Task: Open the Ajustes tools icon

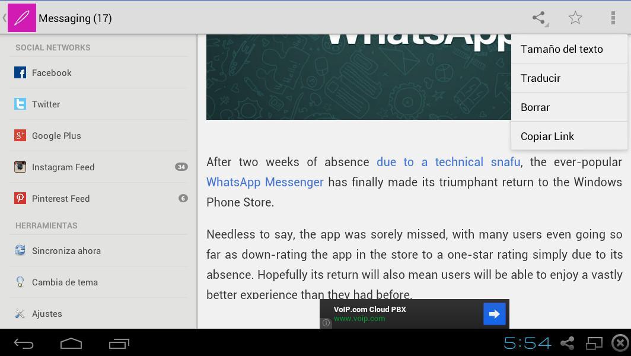Action: click(20, 313)
